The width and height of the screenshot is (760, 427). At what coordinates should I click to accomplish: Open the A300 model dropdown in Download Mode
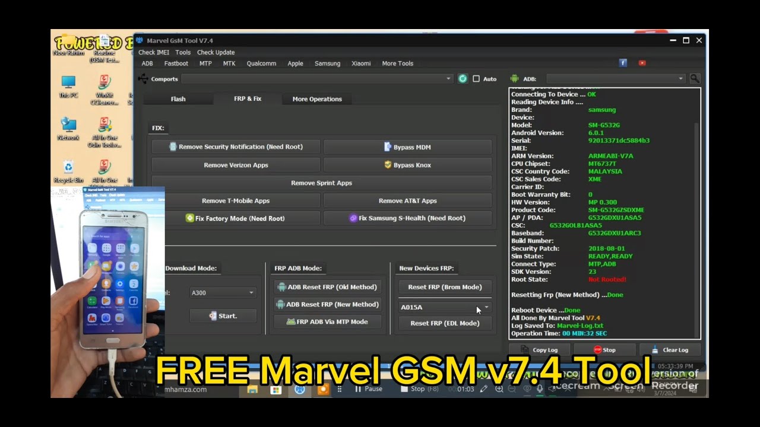pos(251,292)
